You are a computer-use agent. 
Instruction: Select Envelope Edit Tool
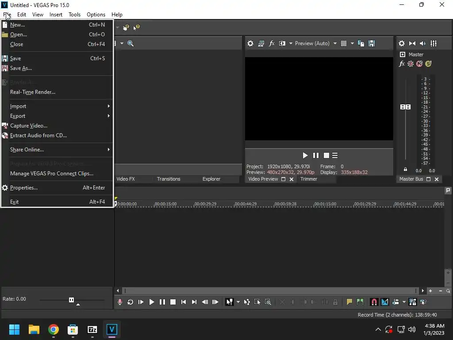(247, 302)
